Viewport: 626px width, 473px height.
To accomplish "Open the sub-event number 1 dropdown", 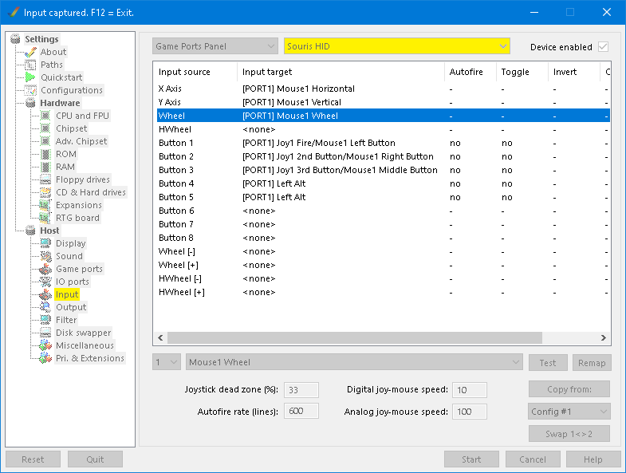I will (x=167, y=362).
